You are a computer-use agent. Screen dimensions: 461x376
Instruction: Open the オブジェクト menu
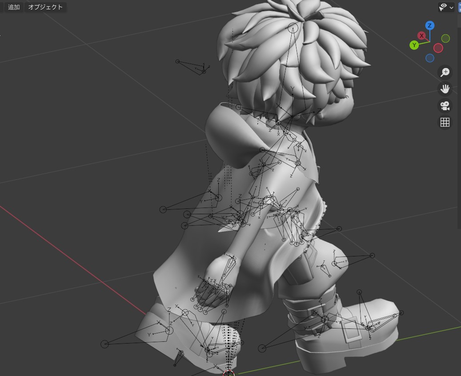pos(45,7)
